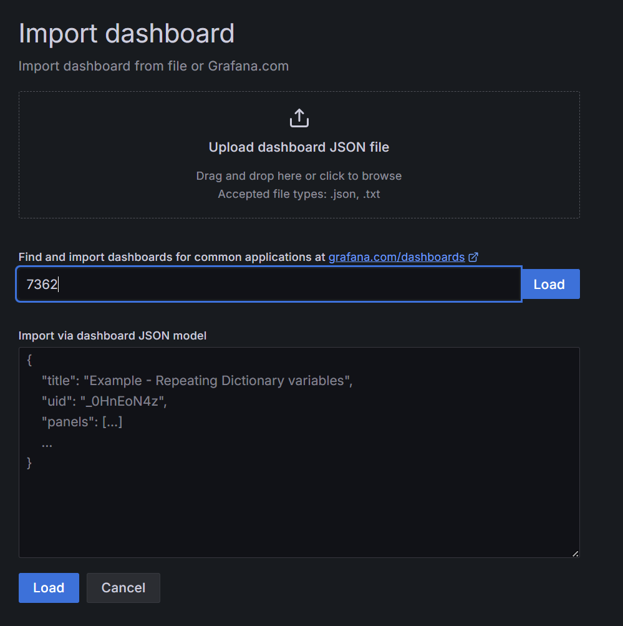Image resolution: width=623 pixels, height=626 pixels.
Task: Click the 'Accepted file types: .json, .txt' text
Action: pyautogui.click(x=299, y=194)
